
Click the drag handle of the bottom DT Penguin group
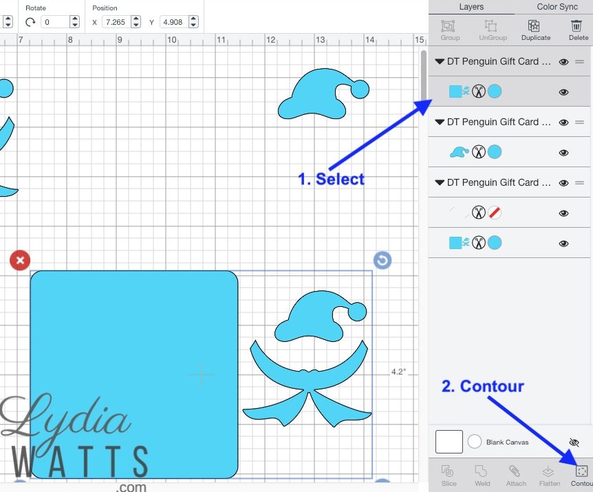coord(579,182)
